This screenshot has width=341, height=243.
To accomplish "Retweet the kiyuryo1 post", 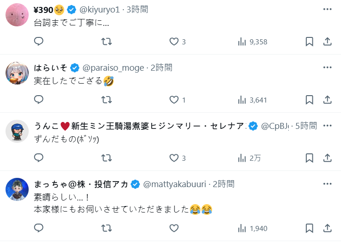I will [106, 42].
